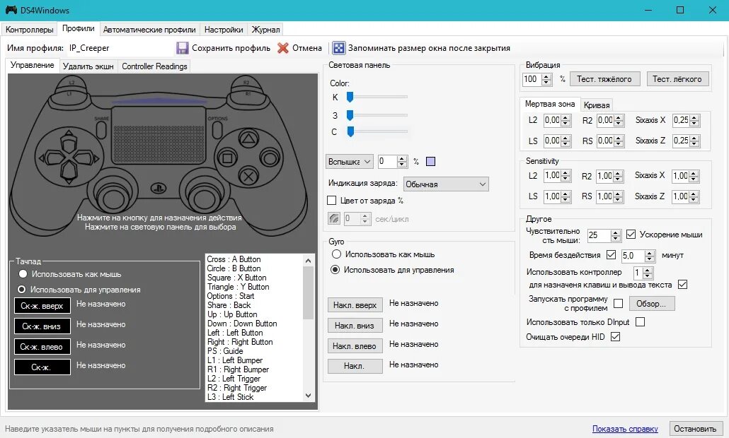729x438 pixels.
Task: Click the 'Обзор...' browse button
Action: [x=651, y=304]
